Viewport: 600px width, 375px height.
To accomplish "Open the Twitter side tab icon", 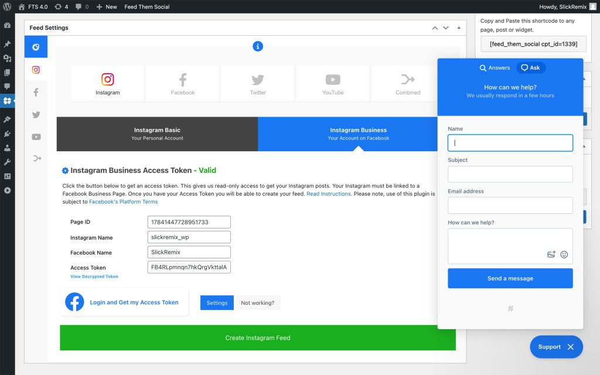I will [36, 114].
